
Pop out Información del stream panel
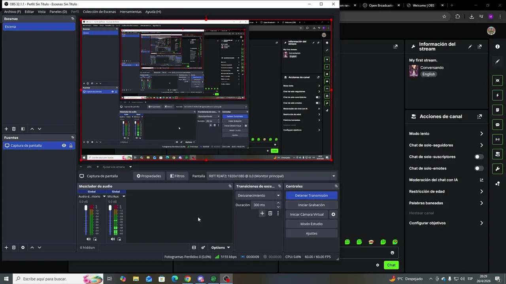(x=480, y=47)
